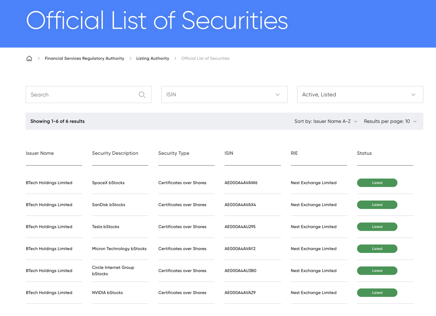Click the Security Type column header
This screenshot has height=316, width=436.
pyautogui.click(x=174, y=153)
